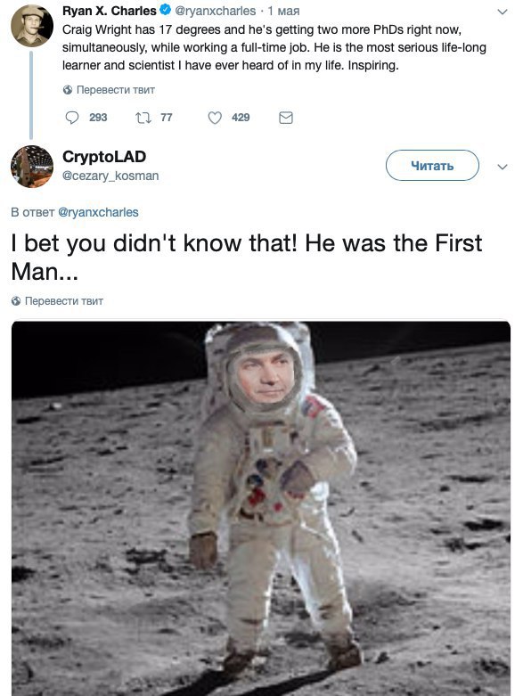This screenshot has width=523, height=696.
Task: Open the astronaut moon image
Action: (261, 509)
